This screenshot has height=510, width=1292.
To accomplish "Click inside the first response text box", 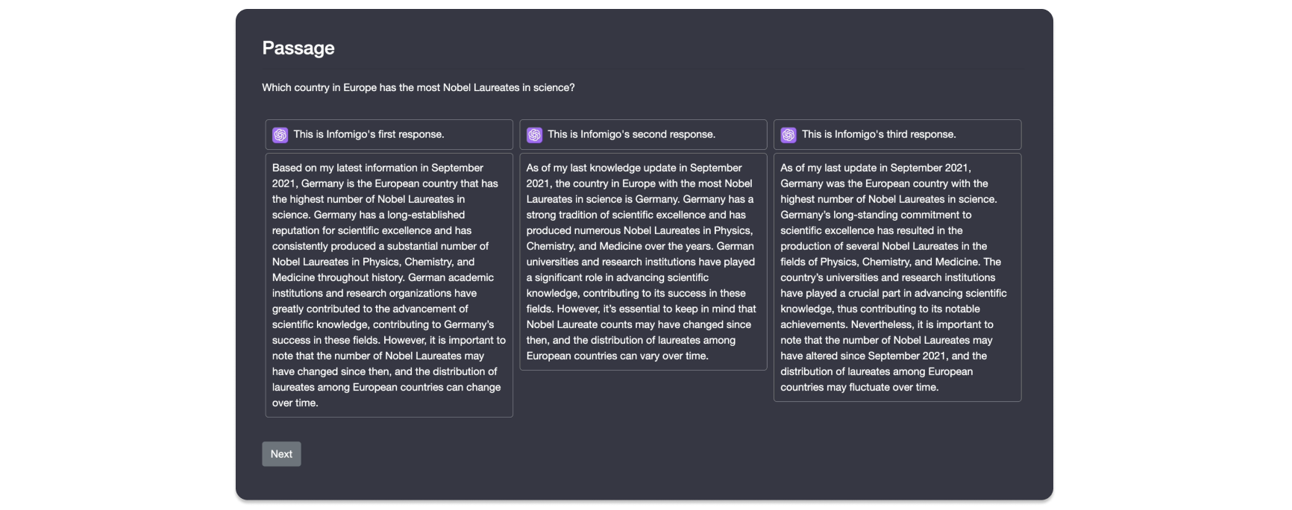I will pyautogui.click(x=389, y=285).
